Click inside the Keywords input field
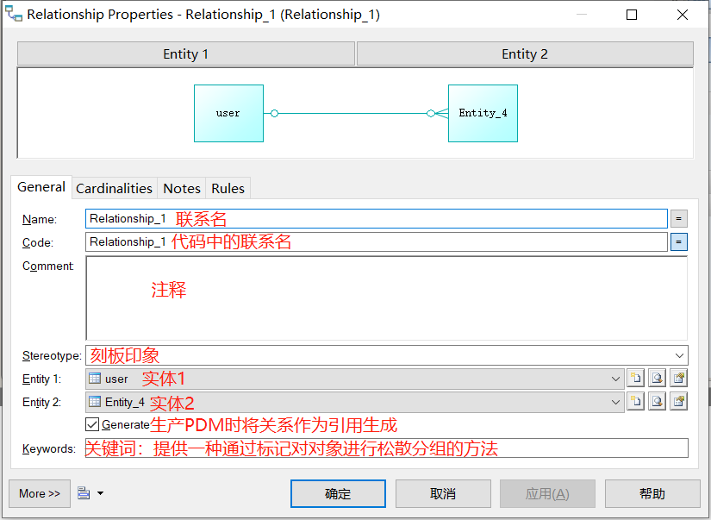This screenshot has width=711, height=520. click(345, 448)
